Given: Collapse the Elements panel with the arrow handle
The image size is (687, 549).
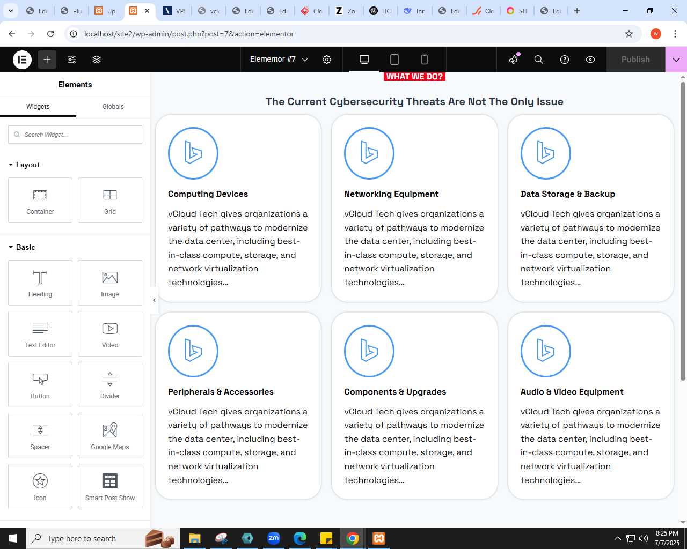Looking at the screenshot, I should tap(154, 300).
